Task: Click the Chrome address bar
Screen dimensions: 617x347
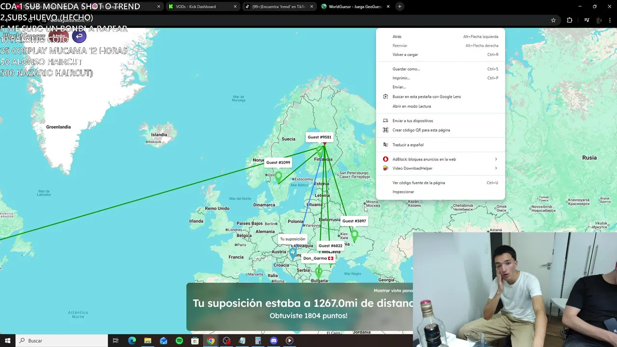Action: [299, 20]
